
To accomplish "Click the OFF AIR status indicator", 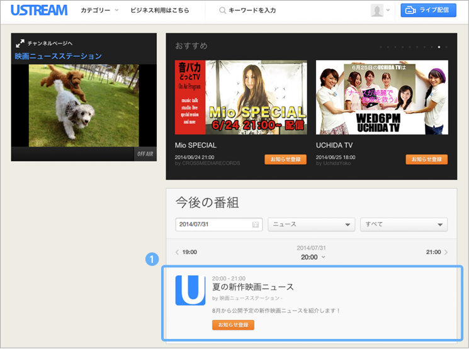I will 145,154.
